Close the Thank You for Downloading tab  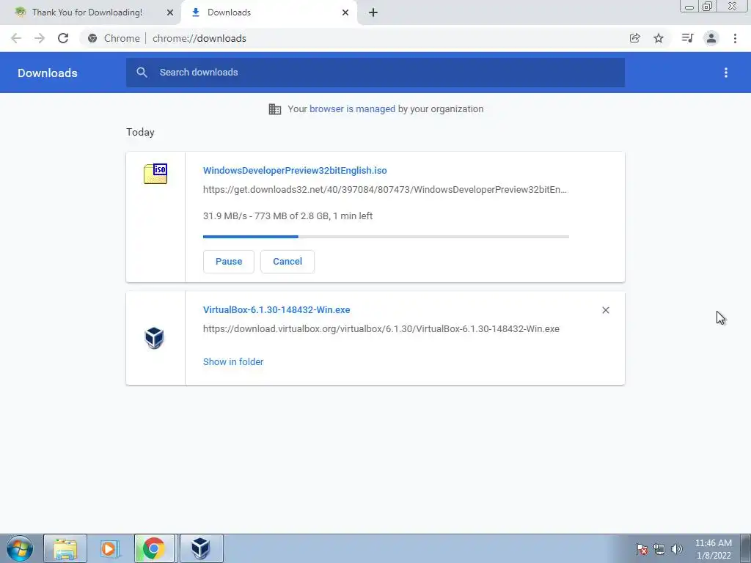pyautogui.click(x=170, y=12)
